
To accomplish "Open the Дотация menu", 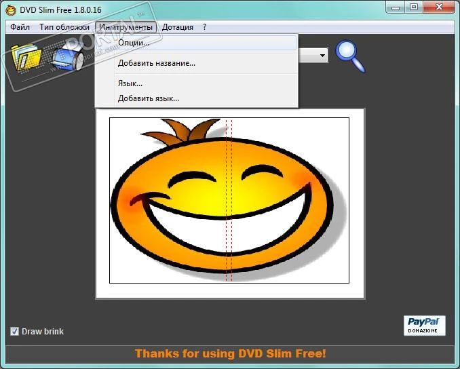I will coord(178,27).
